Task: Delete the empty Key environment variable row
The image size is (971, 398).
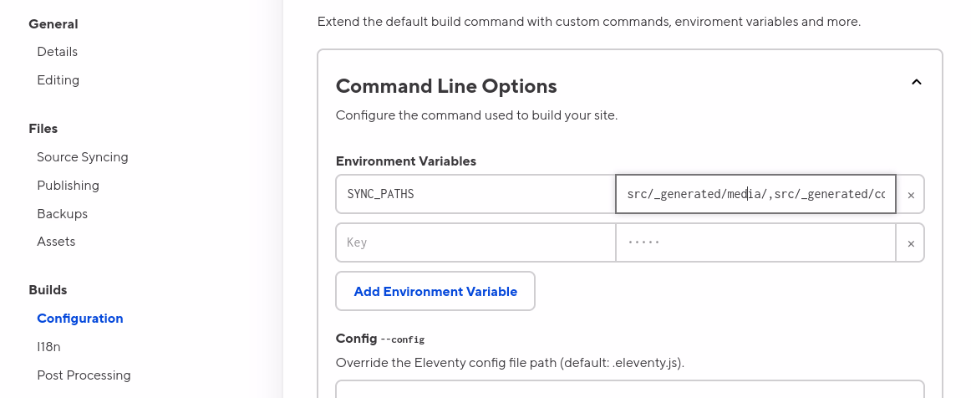Action: [910, 243]
